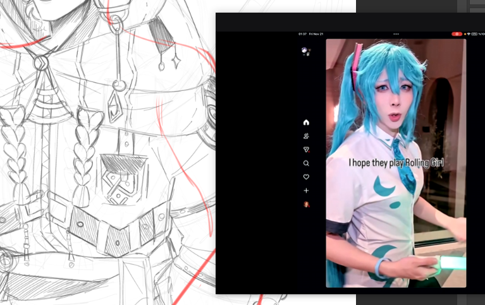The width and height of the screenshot is (485, 305).
Task: Click the Wi-Fi status icon
Action: coord(469,34)
